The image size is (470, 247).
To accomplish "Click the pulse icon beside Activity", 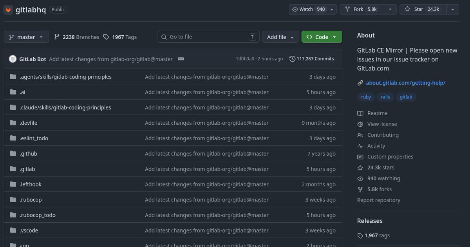I will coord(360,146).
